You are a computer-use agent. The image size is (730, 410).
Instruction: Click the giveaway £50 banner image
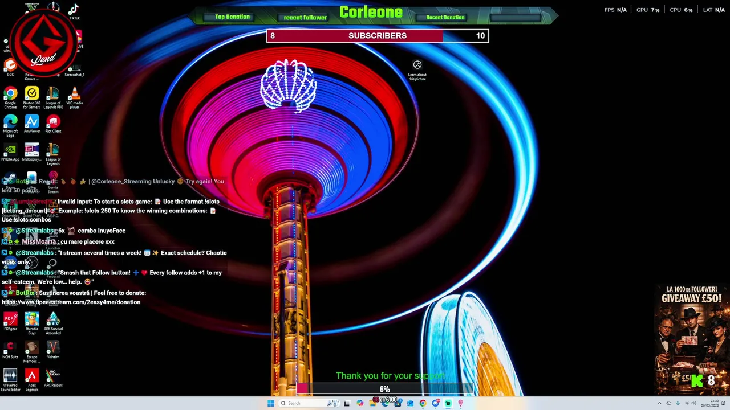click(x=692, y=340)
